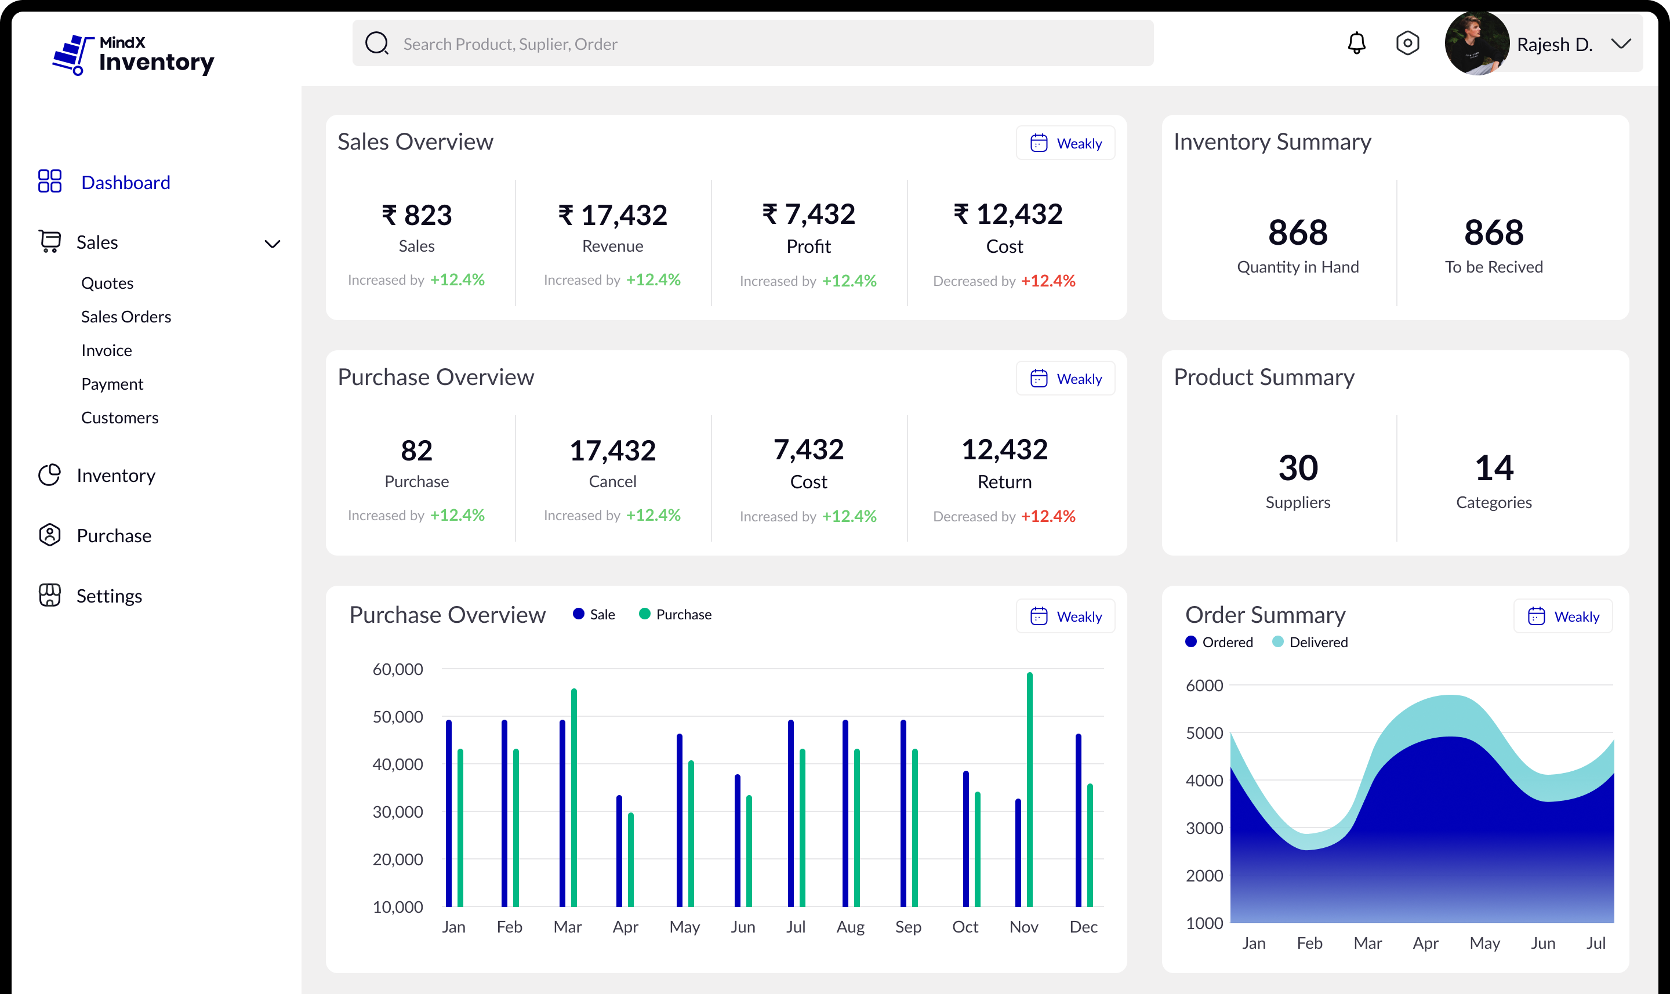1670x994 pixels.
Task: Toggle the Order Summary weekly filter
Action: tap(1562, 616)
